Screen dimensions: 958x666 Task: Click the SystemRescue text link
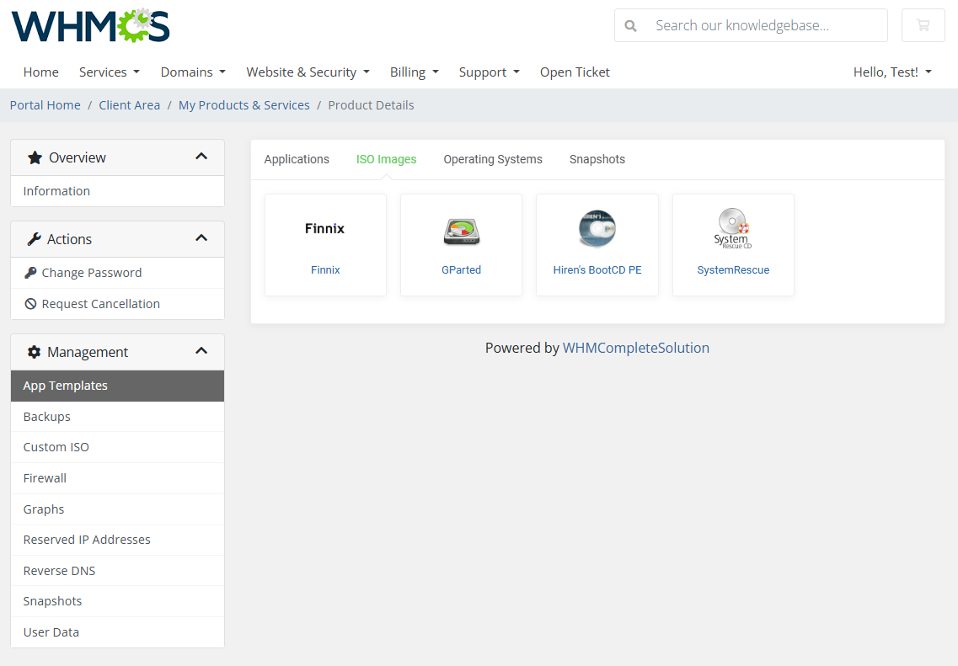click(x=733, y=269)
